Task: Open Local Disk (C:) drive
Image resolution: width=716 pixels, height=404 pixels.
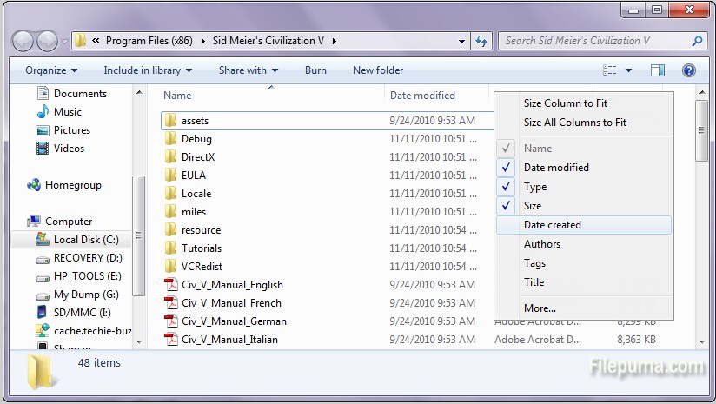Action: click(x=85, y=240)
